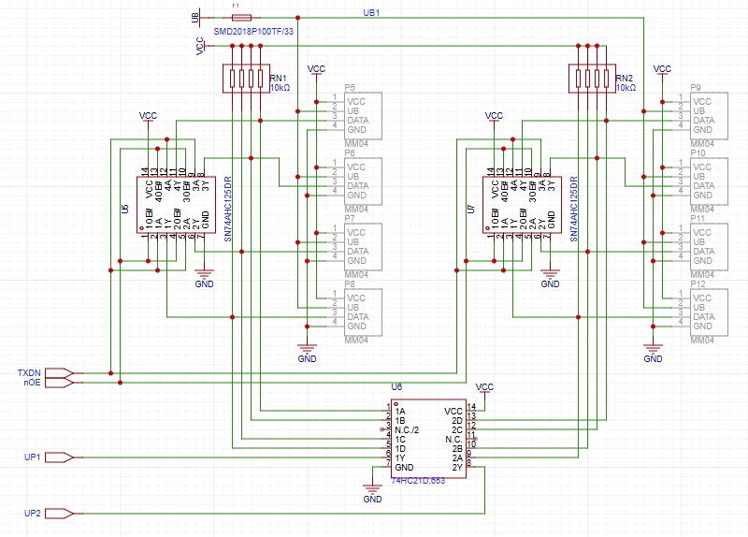Select the UP2 port symbol

pos(60,514)
